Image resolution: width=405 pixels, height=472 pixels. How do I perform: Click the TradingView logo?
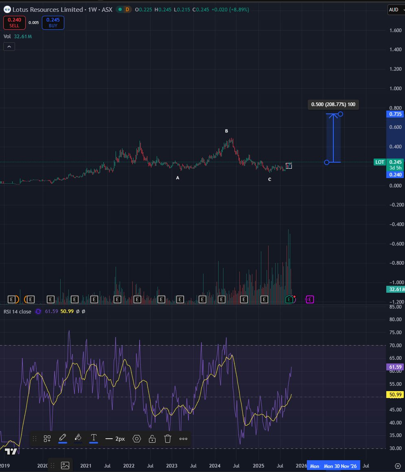tap(11, 451)
